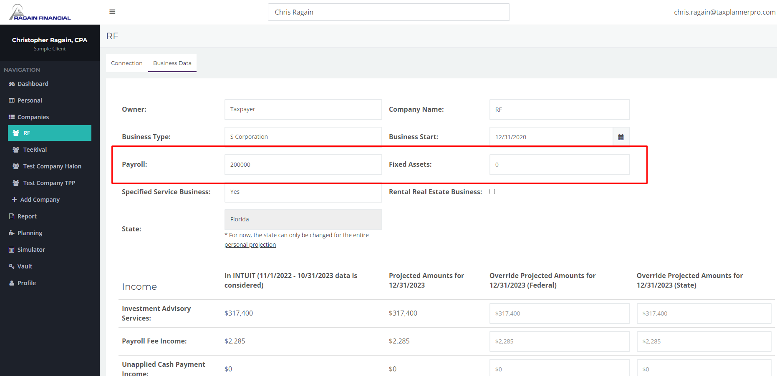Click the Fixed Assets input field
The image size is (777, 376).
click(x=560, y=165)
